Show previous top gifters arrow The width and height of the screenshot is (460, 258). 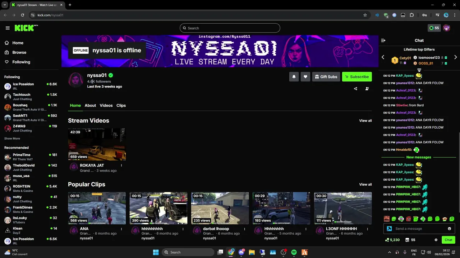tap(383, 57)
